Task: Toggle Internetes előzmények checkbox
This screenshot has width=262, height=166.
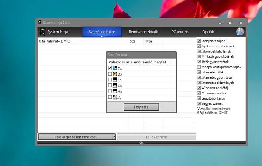Action: 199,83
